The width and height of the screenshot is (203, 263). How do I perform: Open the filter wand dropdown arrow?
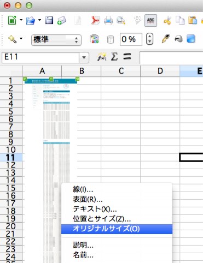pos(21,38)
